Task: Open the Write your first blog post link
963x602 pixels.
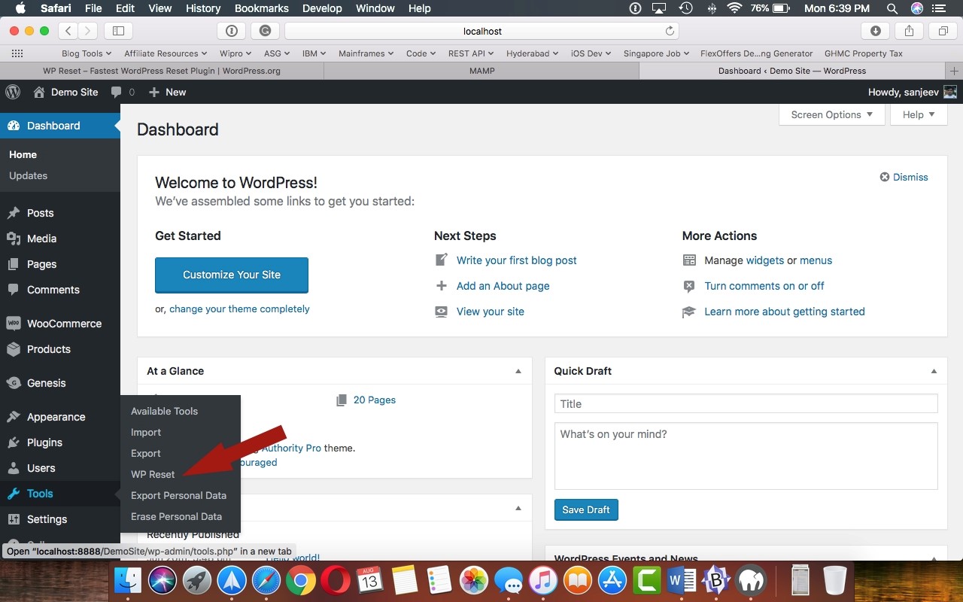Action: (516, 260)
